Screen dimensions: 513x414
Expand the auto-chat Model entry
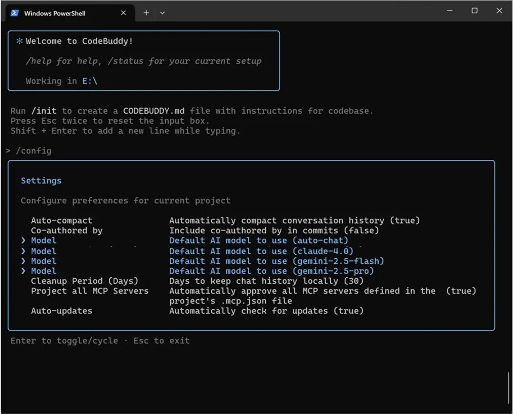click(44, 240)
